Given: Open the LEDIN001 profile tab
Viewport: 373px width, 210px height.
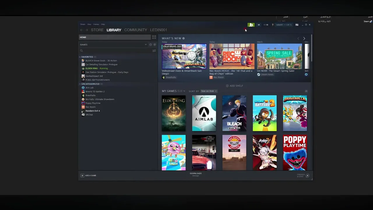Looking at the screenshot, I should click(x=159, y=30).
